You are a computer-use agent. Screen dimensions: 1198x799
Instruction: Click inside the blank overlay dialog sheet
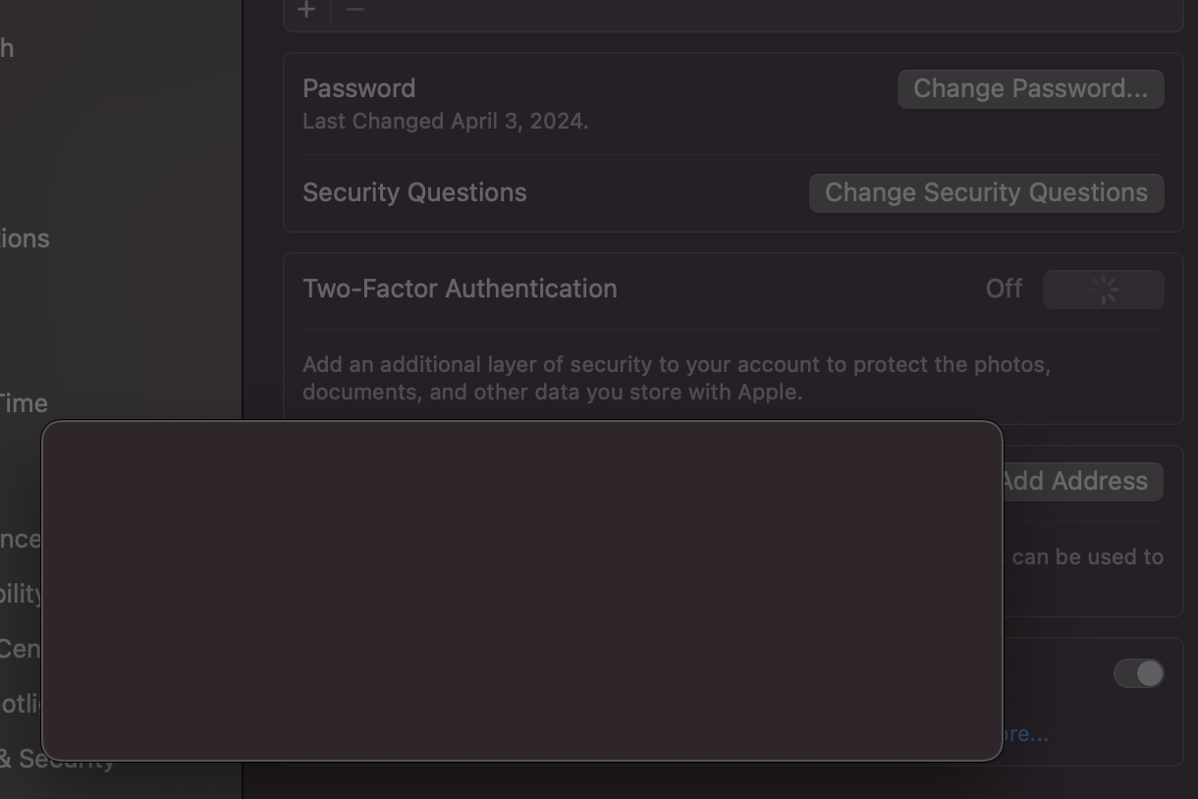pyautogui.click(x=521, y=591)
